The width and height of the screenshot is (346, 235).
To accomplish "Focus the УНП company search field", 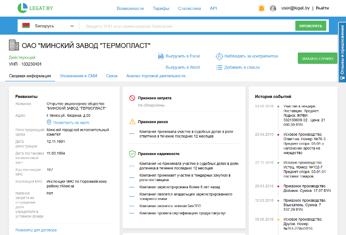I will 187,26.
